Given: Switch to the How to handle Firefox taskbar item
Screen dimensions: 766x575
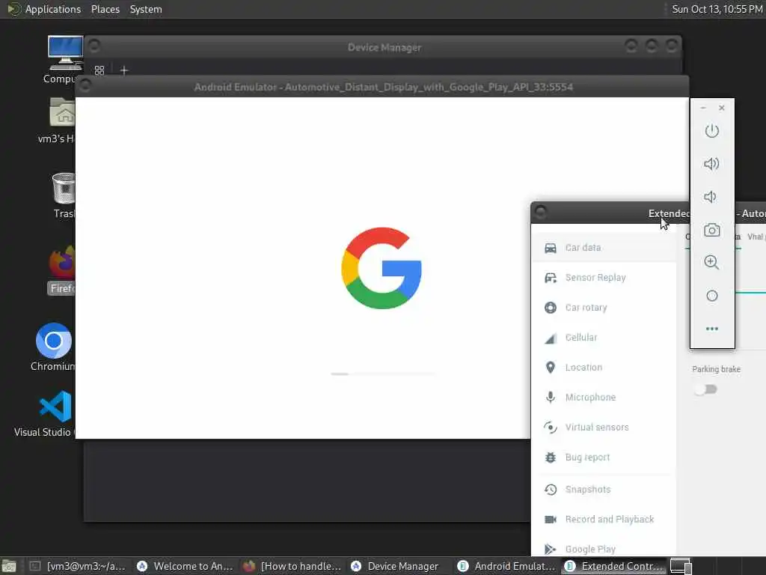Looking at the screenshot, I should tap(293, 566).
